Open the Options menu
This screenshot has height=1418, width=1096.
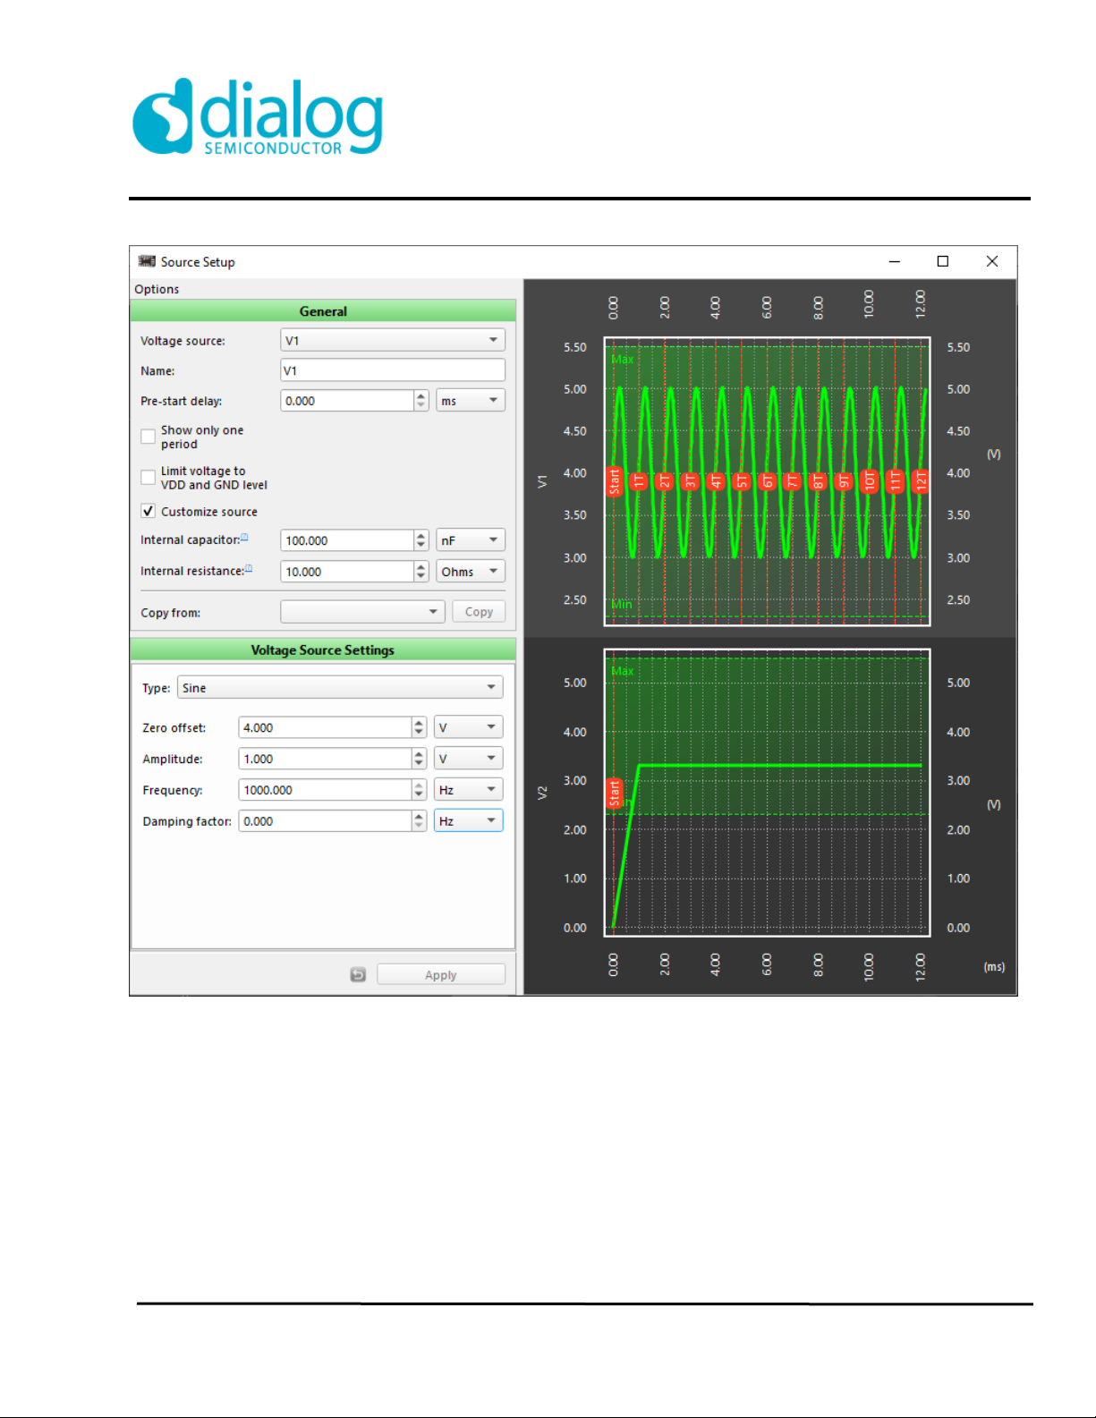coord(157,289)
